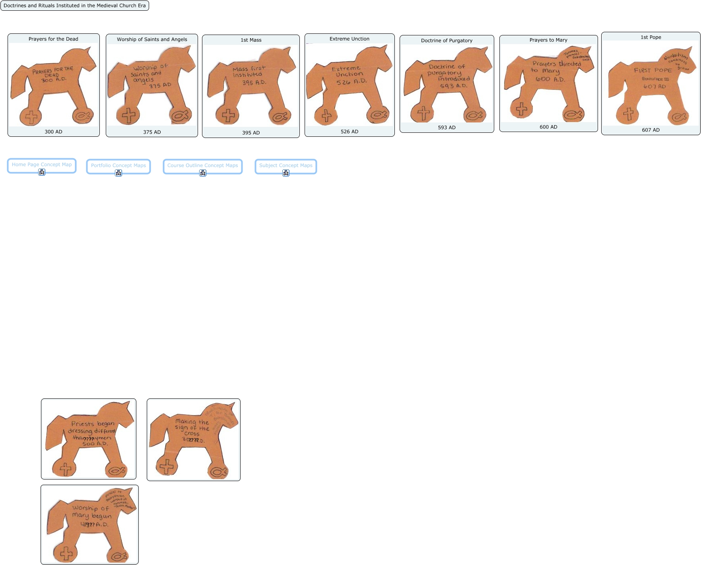The height and width of the screenshot is (565, 701).
Task: Select the Worship of Mary begun horse
Action: 90,524
